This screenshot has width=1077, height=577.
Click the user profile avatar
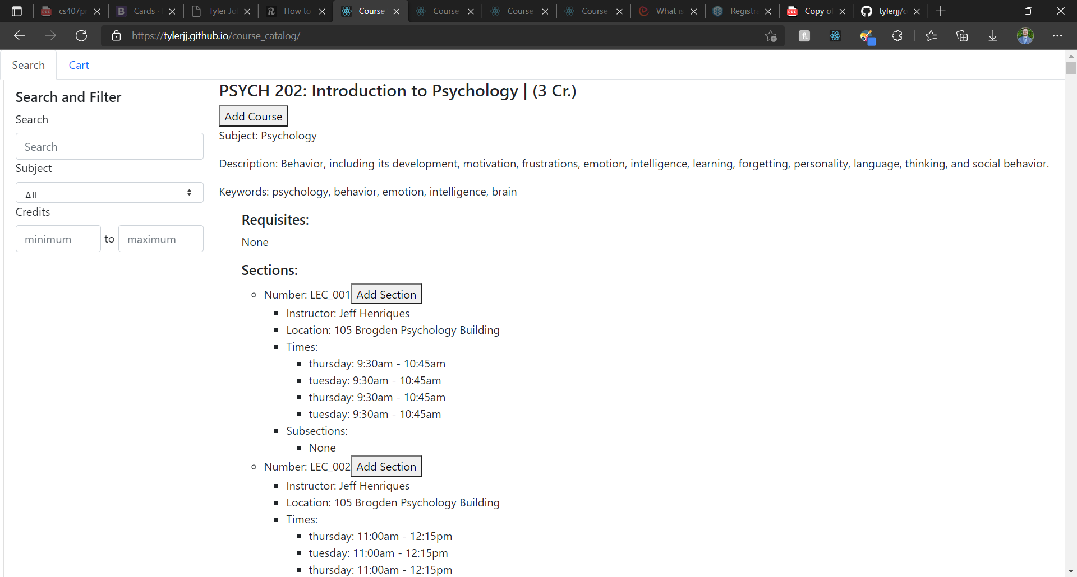pyautogui.click(x=1025, y=36)
